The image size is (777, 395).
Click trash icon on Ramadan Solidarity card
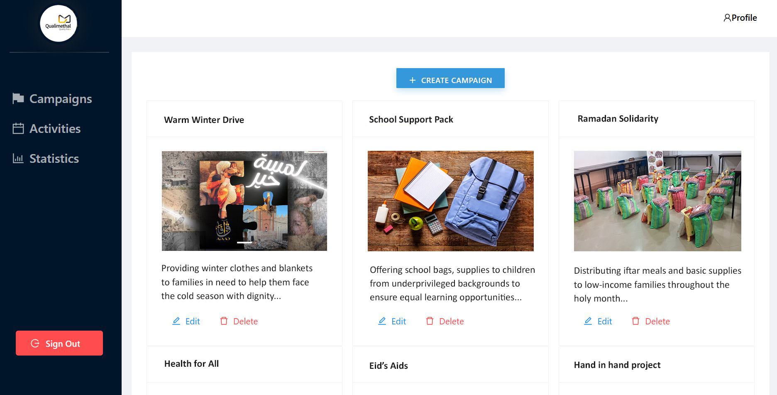tap(635, 321)
